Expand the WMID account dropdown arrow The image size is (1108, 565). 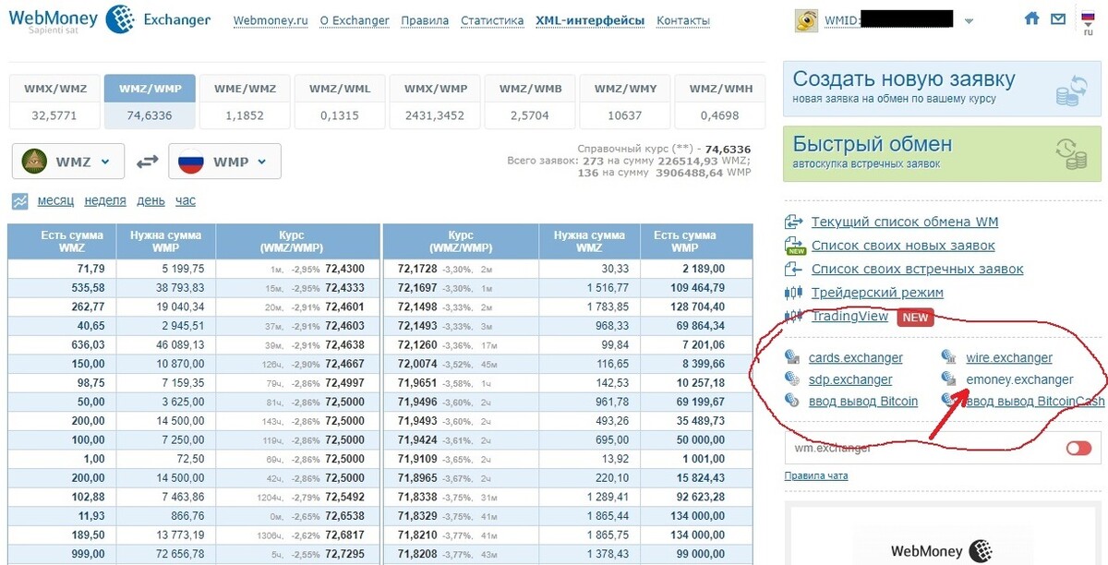(x=969, y=20)
